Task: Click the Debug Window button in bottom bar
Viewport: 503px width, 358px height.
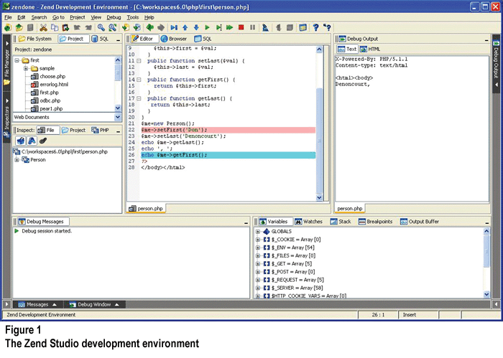Action: click(x=94, y=304)
